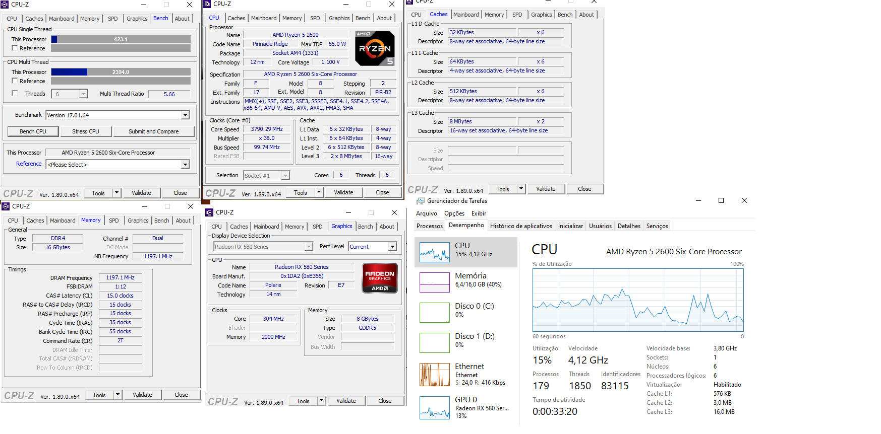Click the CPU-Z app icon in Bench window title bar
The height and width of the screenshot is (434, 881).
point(5,5)
